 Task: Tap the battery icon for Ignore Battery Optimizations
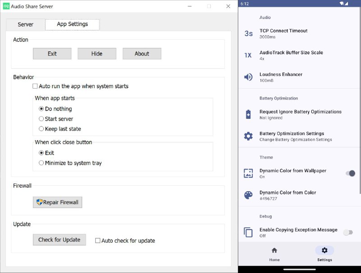(x=248, y=114)
